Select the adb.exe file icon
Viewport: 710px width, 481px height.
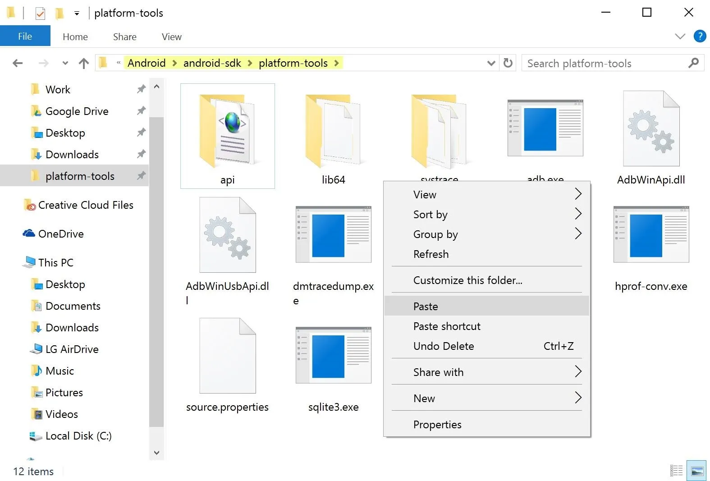click(x=545, y=128)
